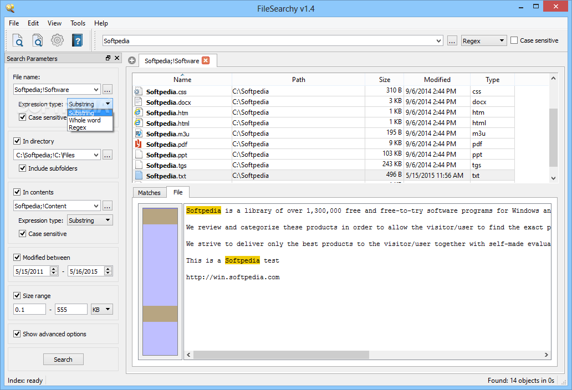The width and height of the screenshot is (572, 390).
Task: Close the Search Parameters panel
Action: 117,58
